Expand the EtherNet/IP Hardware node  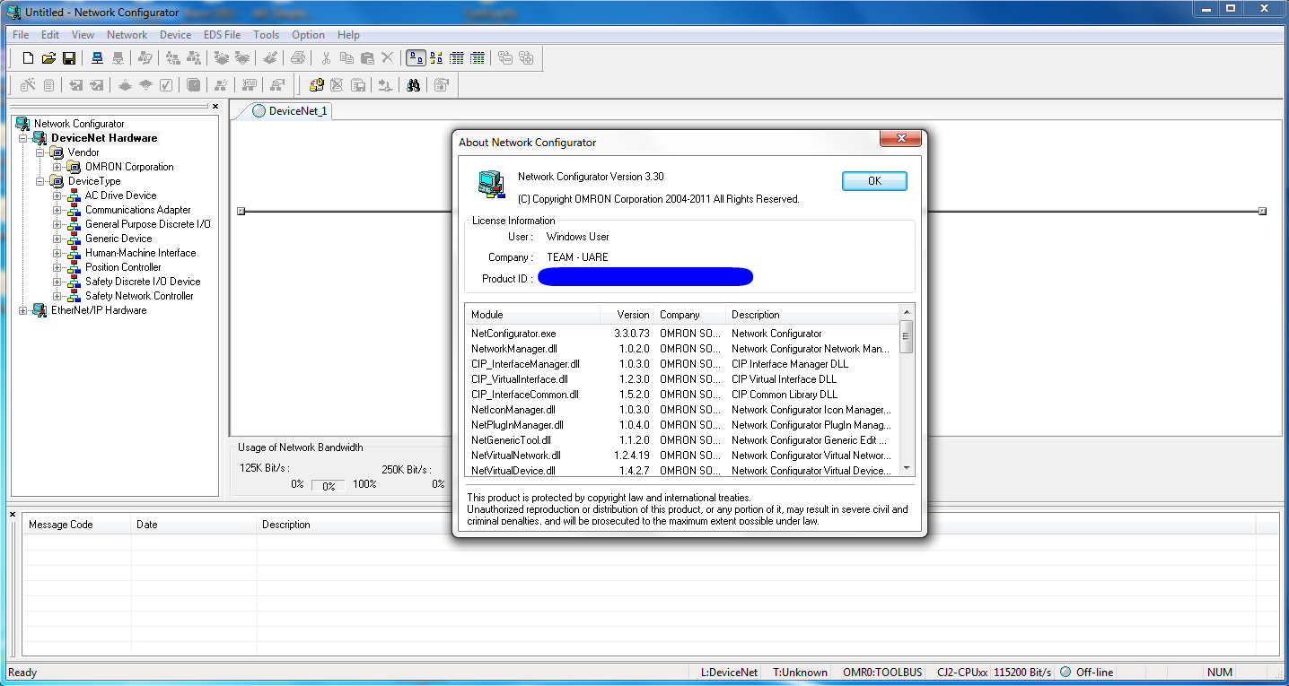pos(23,310)
